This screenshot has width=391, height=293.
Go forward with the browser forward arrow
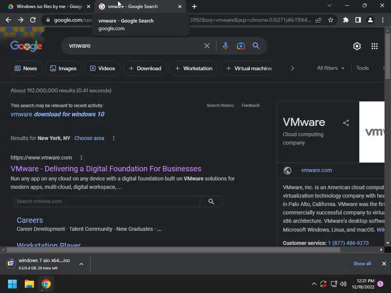(x=21, y=20)
